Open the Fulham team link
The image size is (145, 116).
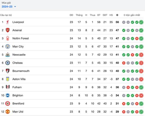coord(17,87)
